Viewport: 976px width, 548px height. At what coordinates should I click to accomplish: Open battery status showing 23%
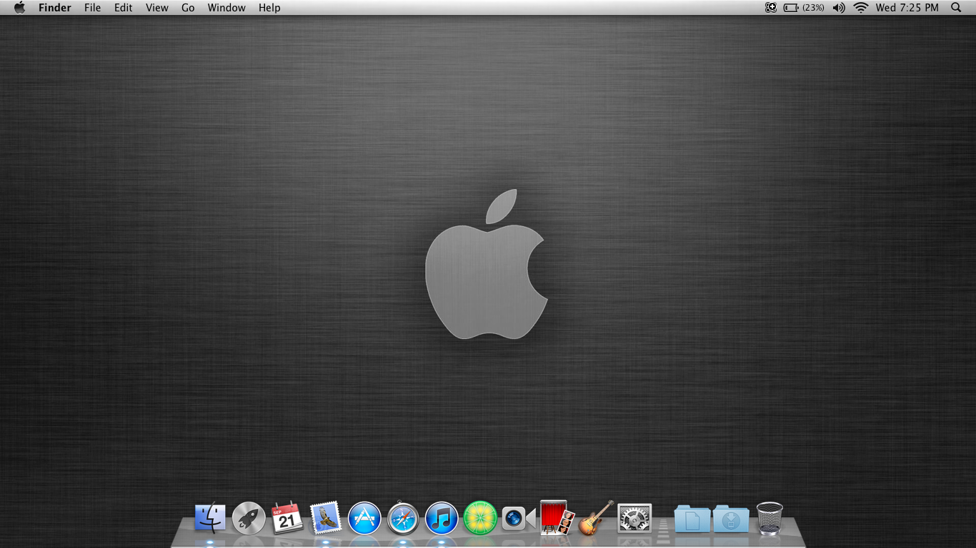804,8
